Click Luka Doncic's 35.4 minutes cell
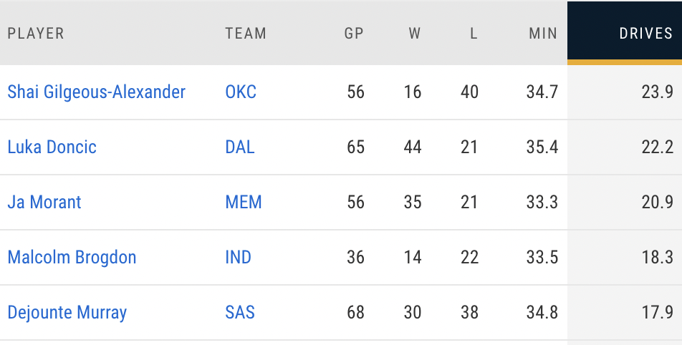 [x=542, y=147]
